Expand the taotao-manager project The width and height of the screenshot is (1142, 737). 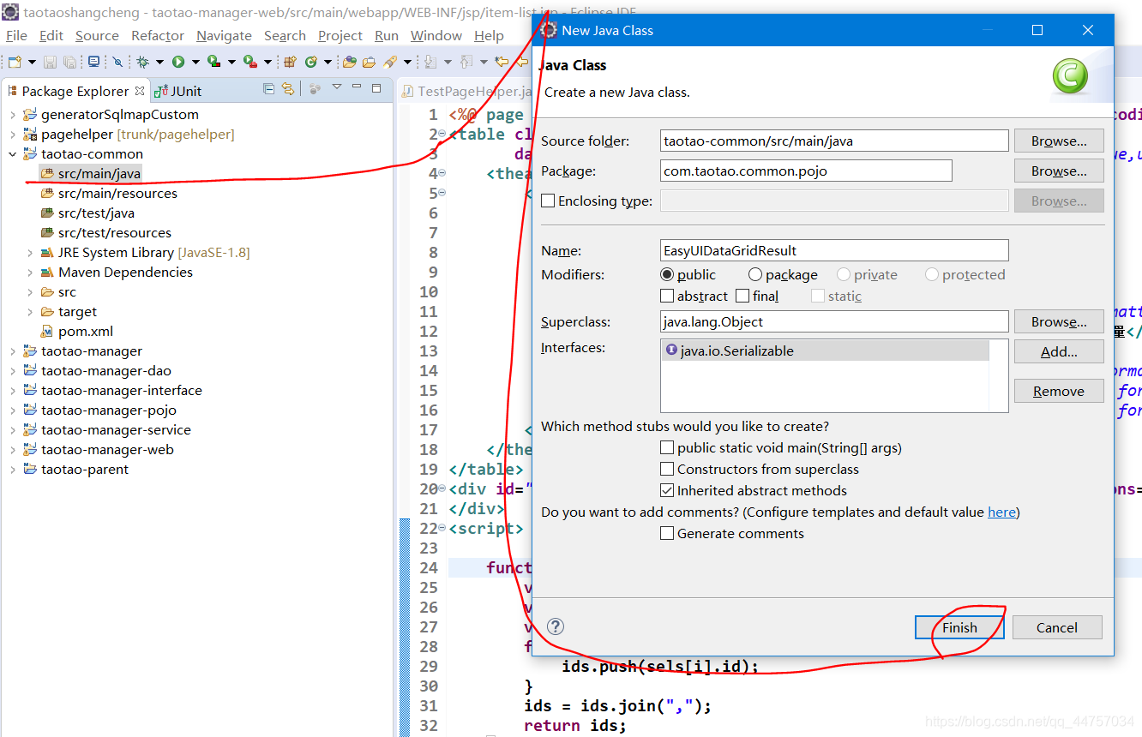pos(12,351)
